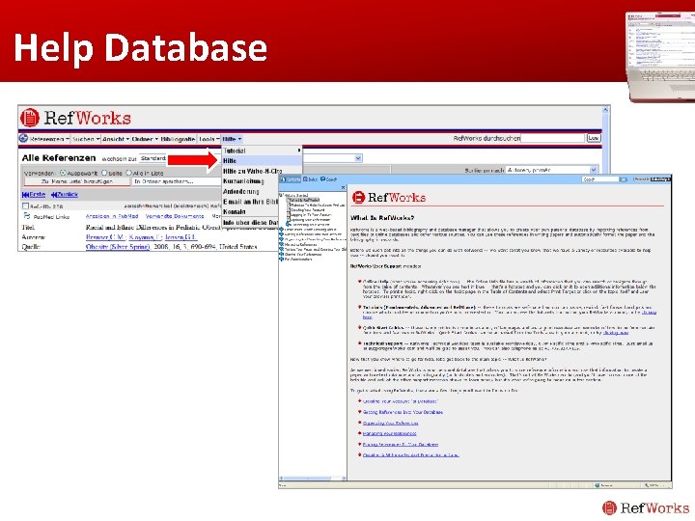
Task: Open the Sortieren nach dropdown
Action: (551, 170)
